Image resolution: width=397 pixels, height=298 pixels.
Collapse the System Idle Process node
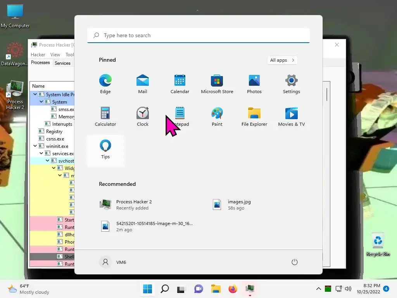[x=35, y=94]
